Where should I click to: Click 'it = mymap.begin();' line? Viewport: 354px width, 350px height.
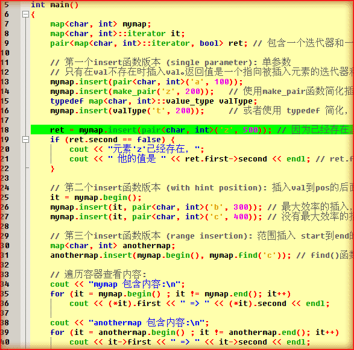coord(96,198)
